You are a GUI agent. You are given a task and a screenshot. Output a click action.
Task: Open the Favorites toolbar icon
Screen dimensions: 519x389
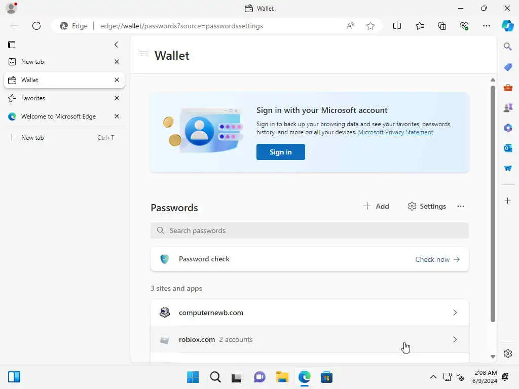(x=419, y=26)
